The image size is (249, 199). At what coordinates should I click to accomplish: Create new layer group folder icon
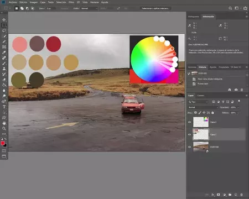click(x=230, y=195)
